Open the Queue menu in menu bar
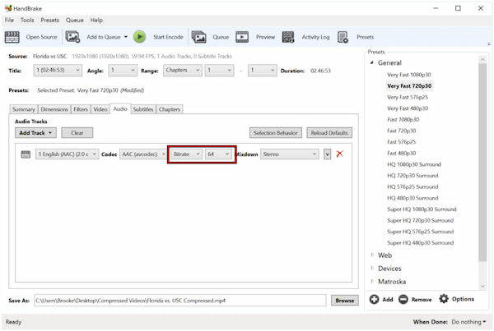The height and width of the screenshot is (331, 494). (x=75, y=20)
